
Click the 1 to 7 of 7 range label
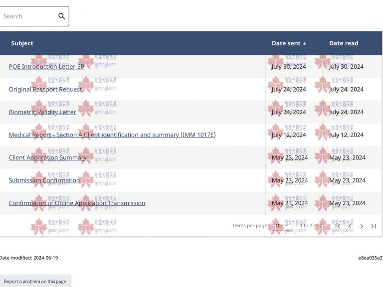click(310, 226)
